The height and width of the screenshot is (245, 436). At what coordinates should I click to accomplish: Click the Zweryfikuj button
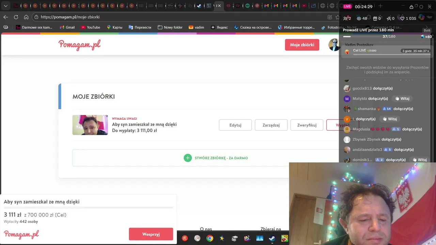(307, 125)
